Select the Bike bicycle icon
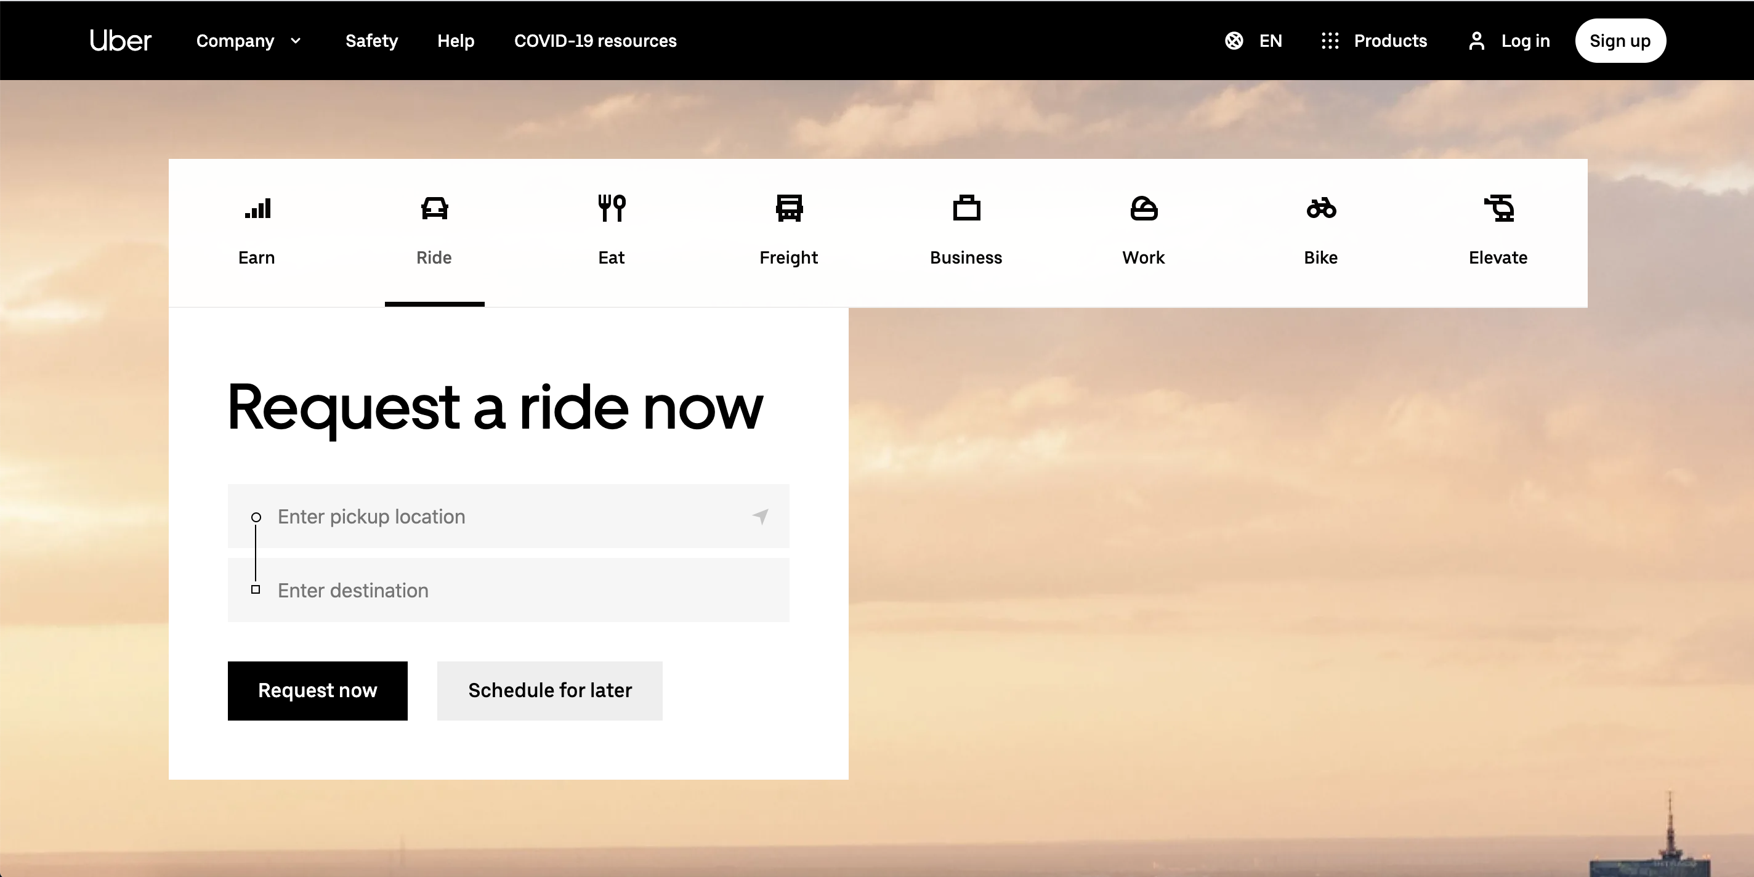Viewport: 1754px width, 877px height. click(1321, 208)
